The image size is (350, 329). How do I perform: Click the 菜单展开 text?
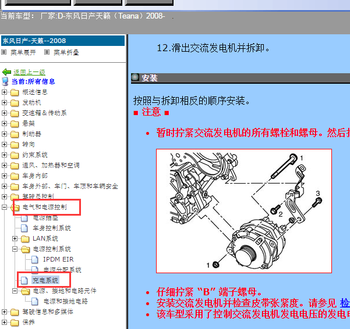pyautogui.click(x=23, y=52)
